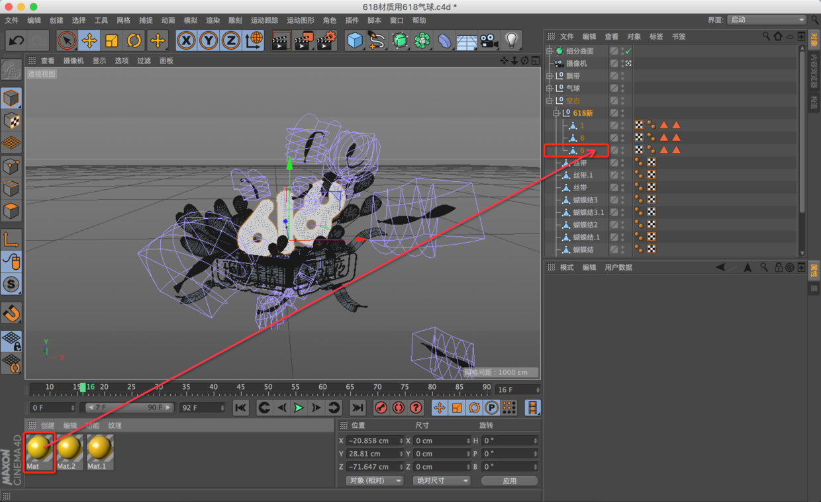Click the green playhead at frame 16

click(x=83, y=387)
